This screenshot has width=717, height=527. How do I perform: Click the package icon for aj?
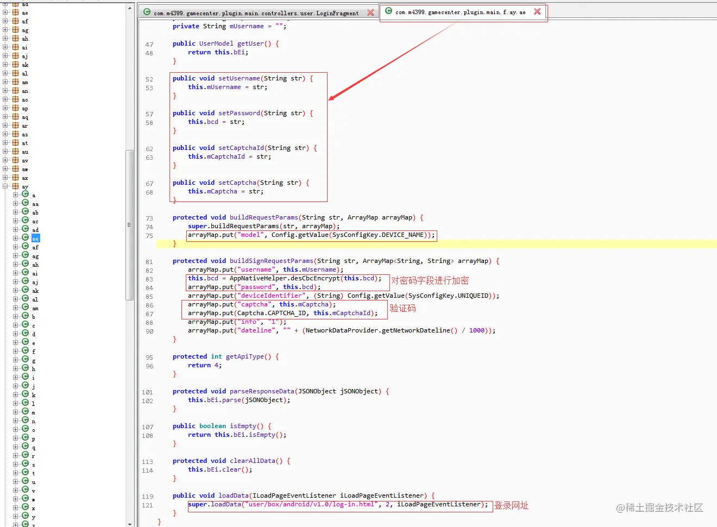click(15, 56)
